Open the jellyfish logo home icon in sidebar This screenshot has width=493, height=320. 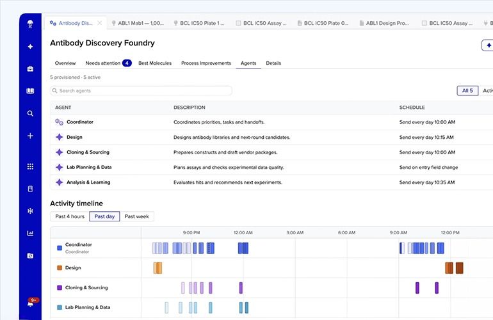[x=30, y=24]
